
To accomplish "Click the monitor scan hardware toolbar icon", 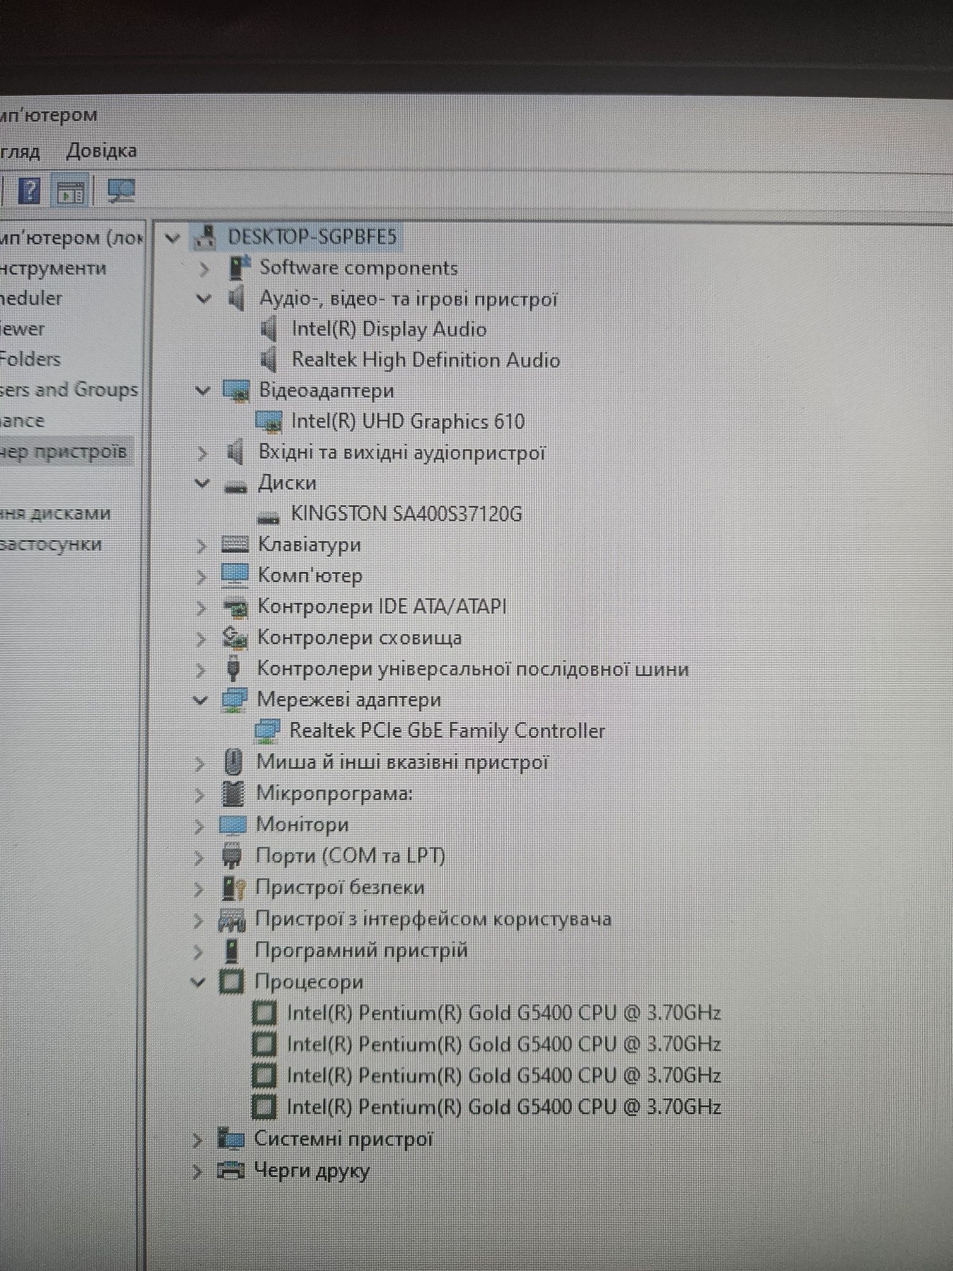I will [121, 191].
